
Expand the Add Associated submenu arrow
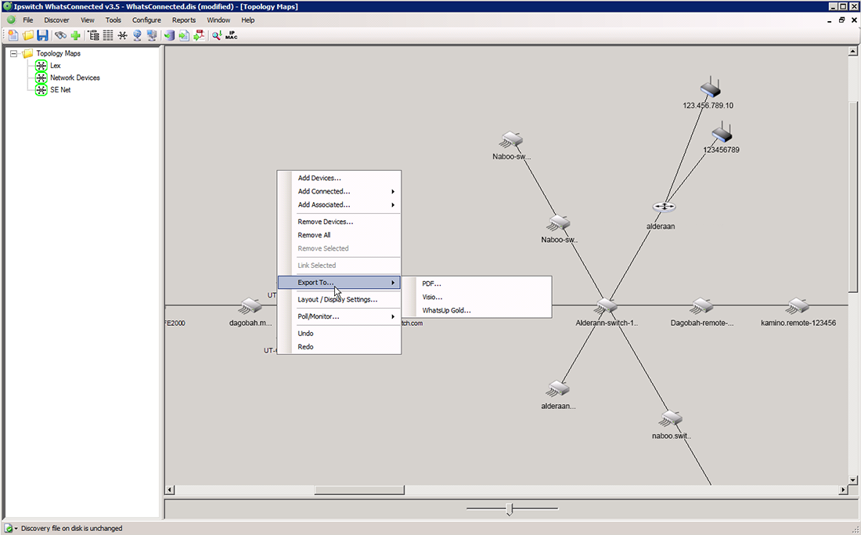tap(393, 205)
